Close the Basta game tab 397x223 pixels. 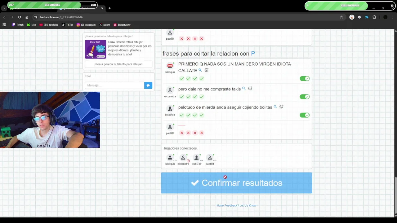click(102, 8)
